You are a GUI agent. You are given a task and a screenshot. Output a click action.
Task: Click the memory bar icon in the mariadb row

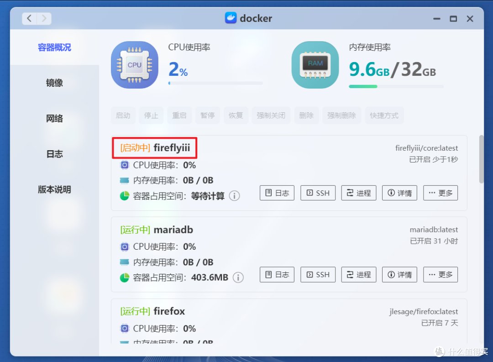(123, 262)
